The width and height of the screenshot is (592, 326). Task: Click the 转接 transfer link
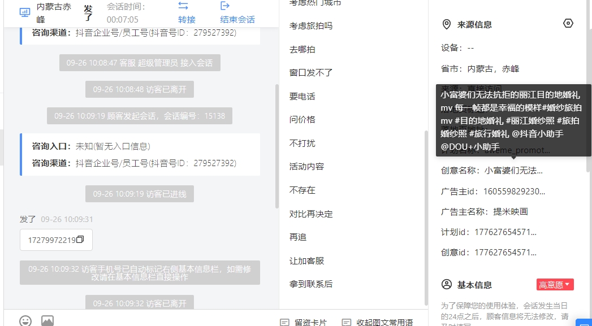(x=187, y=20)
